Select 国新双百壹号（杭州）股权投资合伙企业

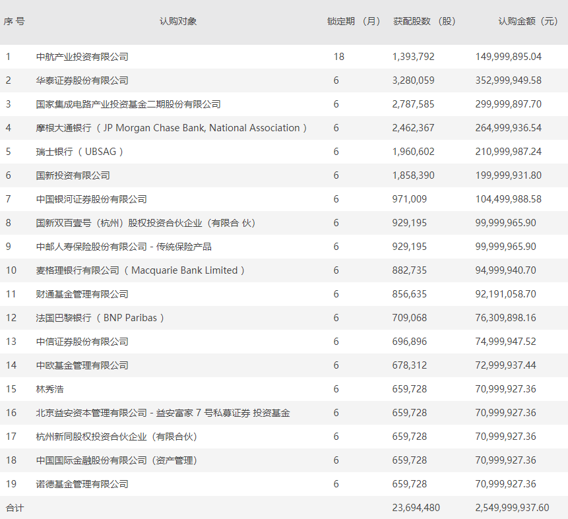pyautogui.click(x=146, y=223)
